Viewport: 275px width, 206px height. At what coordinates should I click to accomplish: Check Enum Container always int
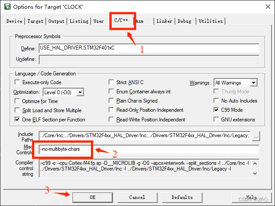(x=111, y=91)
